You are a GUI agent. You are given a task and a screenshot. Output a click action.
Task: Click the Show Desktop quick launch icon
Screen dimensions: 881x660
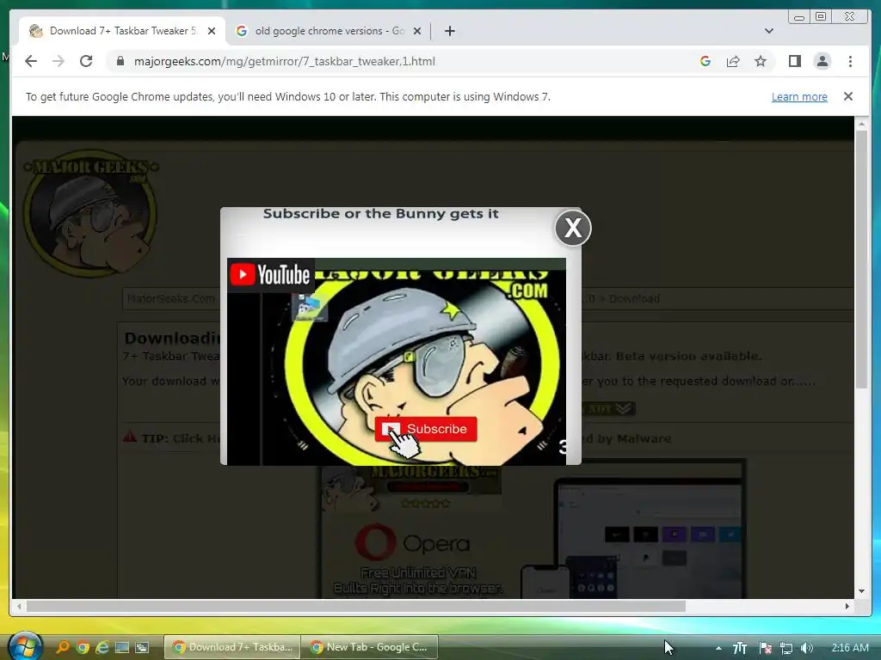coord(122,647)
